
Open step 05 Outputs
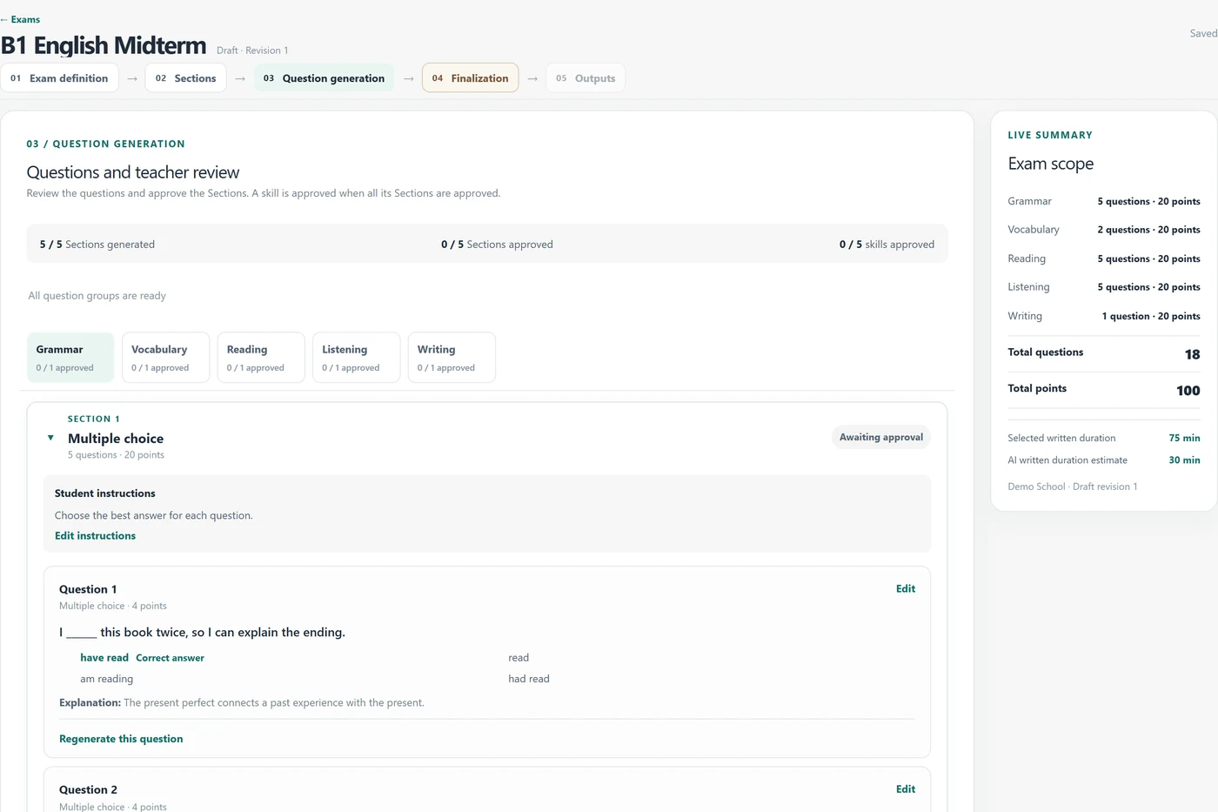pos(586,78)
